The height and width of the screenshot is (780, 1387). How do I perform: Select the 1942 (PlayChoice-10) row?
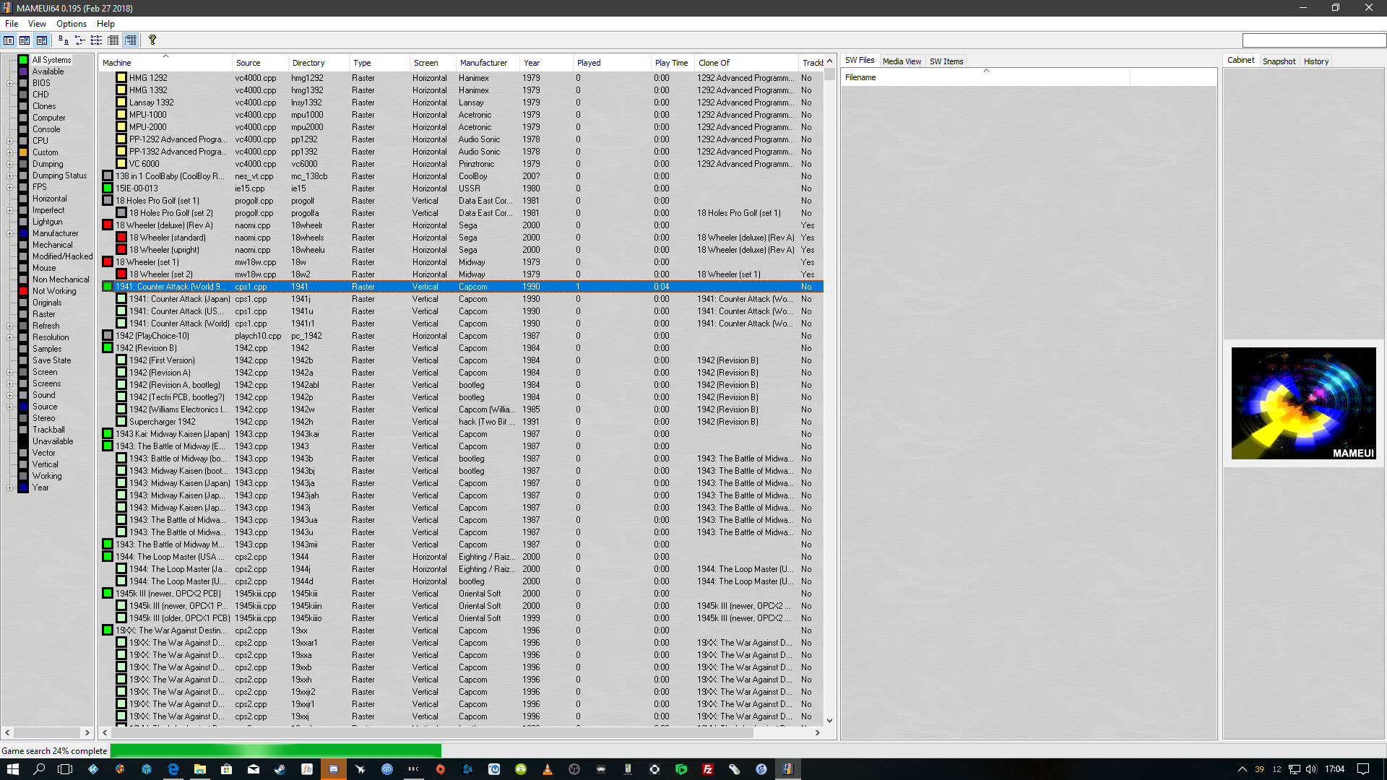(462, 336)
